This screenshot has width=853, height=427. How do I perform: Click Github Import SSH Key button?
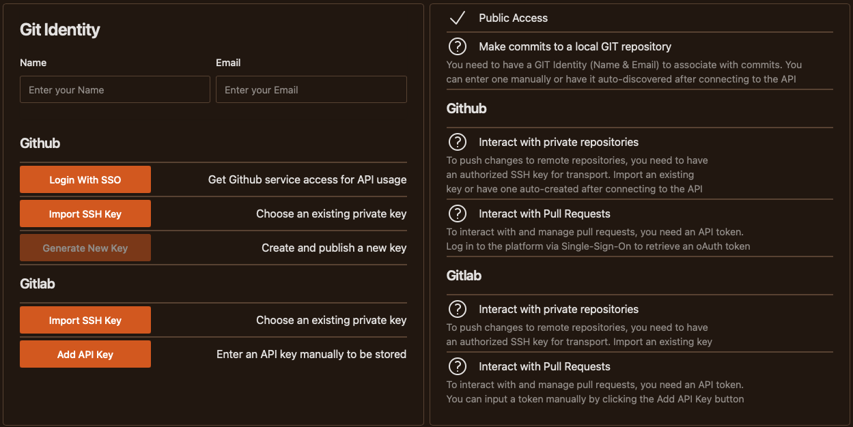click(85, 213)
